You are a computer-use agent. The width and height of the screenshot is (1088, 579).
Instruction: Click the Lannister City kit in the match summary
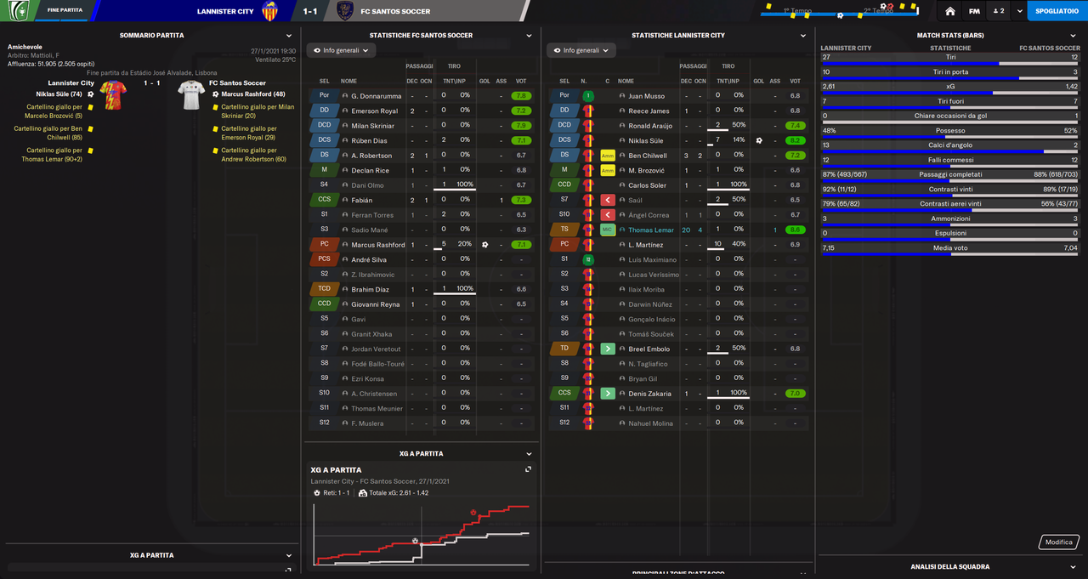113,95
